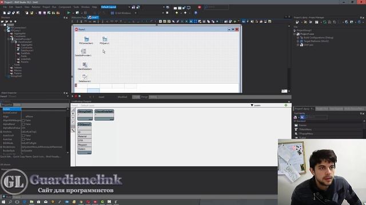Click the Object Inspector vertical scrollbar
Image resolution: width=366 pixels, height=205 pixels.
tap(68, 130)
